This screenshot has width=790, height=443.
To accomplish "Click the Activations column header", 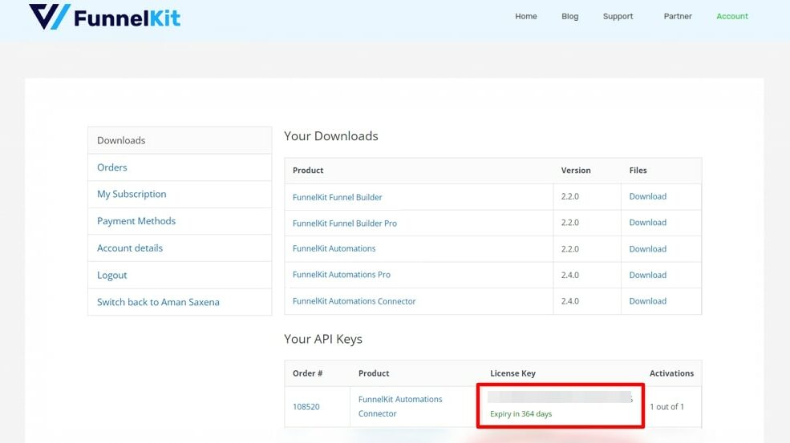I will click(671, 373).
